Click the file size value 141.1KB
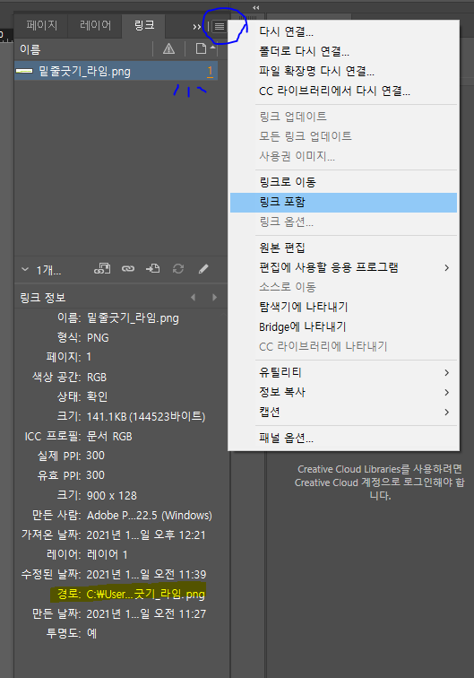Image resolution: width=474 pixels, height=678 pixels. coord(146,416)
